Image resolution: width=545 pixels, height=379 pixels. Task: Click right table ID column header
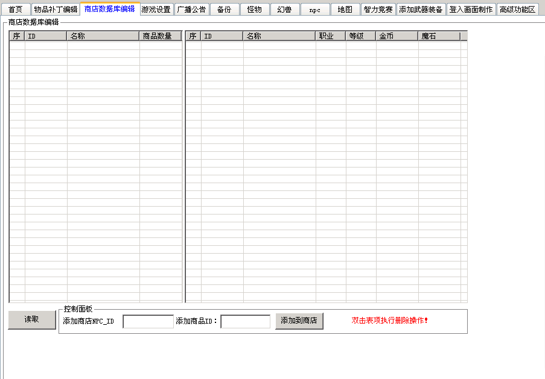click(222, 36)
